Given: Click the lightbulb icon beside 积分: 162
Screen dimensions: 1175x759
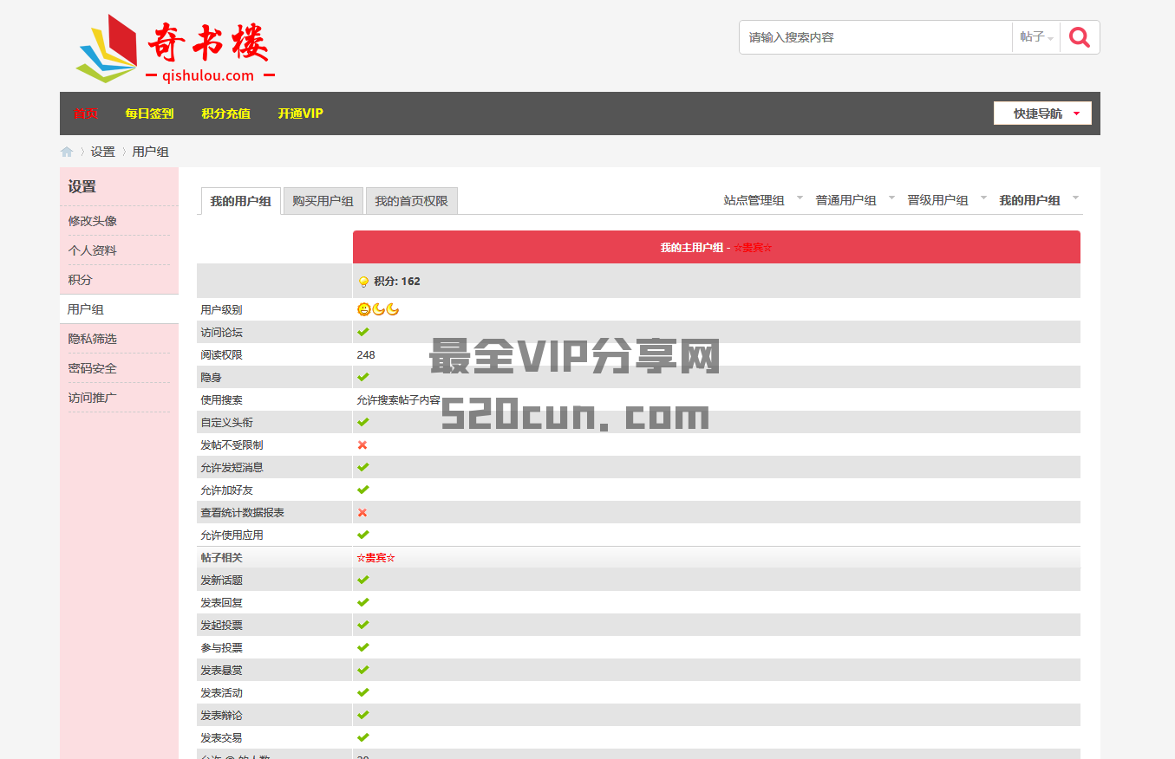Looking at the screenshot, I should 363,282.
